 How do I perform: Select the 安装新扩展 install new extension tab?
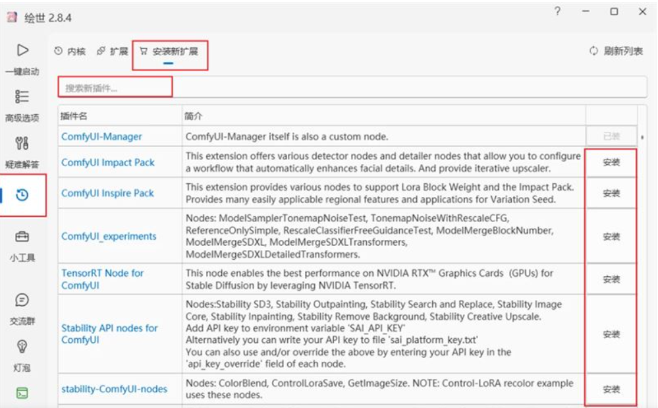(x=169, y=51)
